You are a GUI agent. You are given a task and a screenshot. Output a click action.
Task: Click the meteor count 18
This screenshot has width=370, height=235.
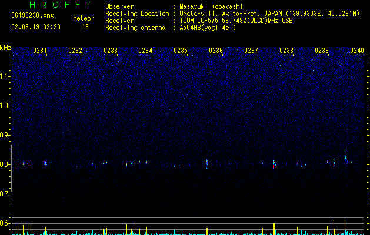click(x=85, y=27)
